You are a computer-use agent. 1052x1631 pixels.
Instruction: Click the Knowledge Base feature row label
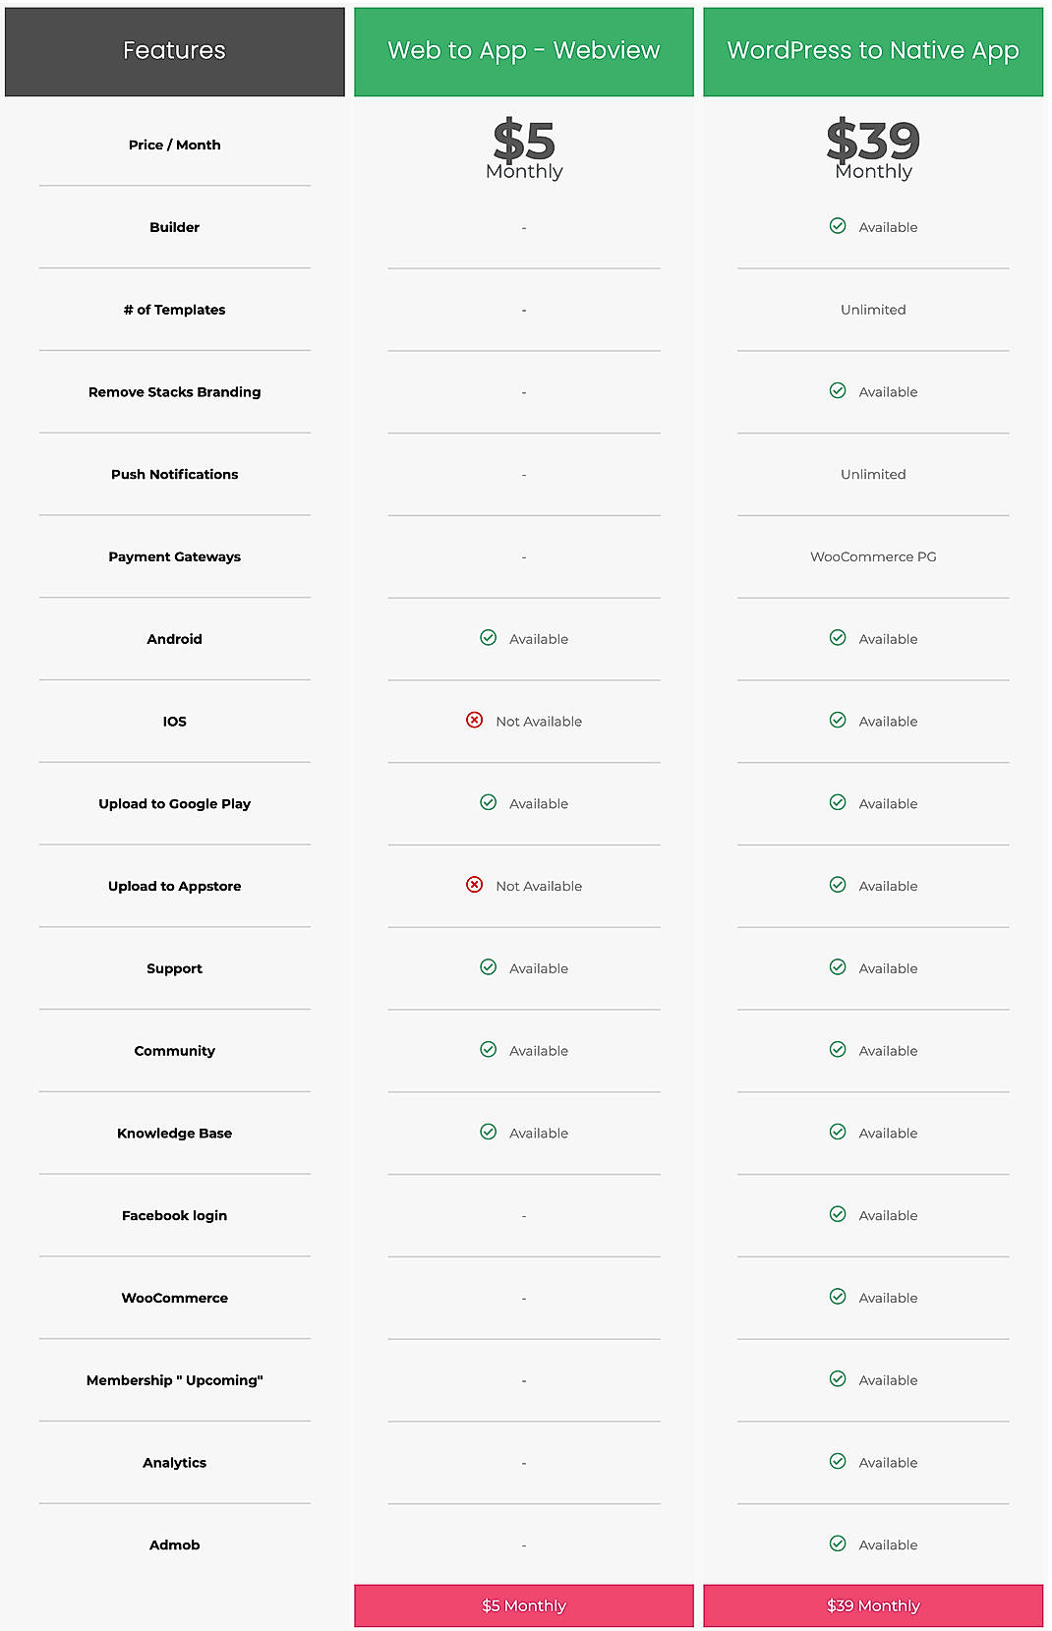[174, 1133]
